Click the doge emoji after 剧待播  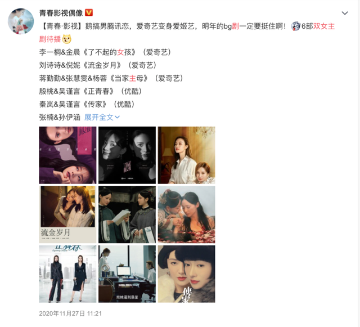coord(66,39)
